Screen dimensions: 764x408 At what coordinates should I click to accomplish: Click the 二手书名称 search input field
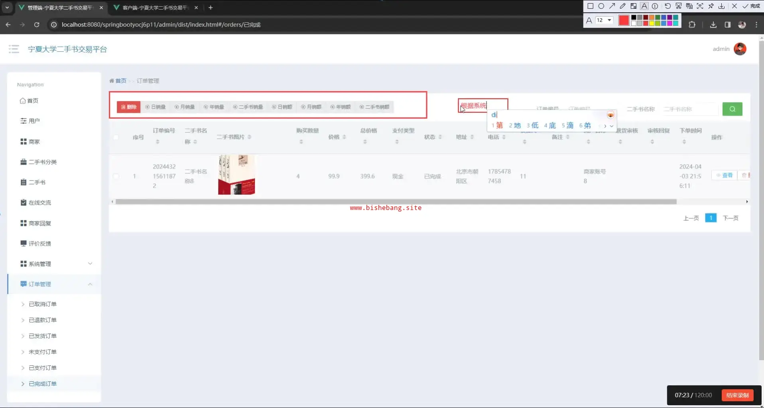(x=690, y=109)
